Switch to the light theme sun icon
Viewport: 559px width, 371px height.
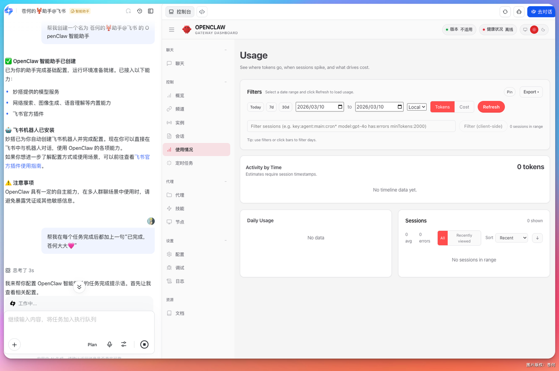534,30
